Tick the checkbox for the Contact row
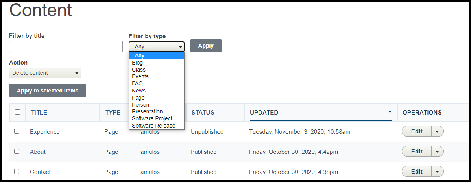The height and width of the screenshot is (183, 471). [x=17, y=172]
